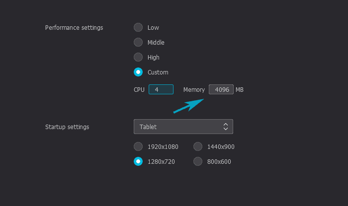The width and height of the screenshot is (348, 206).
Task: Click the High label text
Action: 153,58
